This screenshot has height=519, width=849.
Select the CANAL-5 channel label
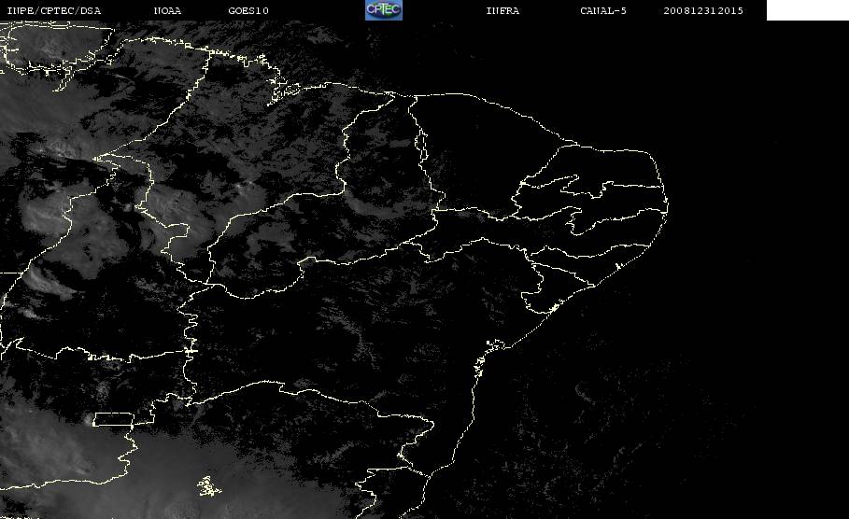click(x=603, y=11)
